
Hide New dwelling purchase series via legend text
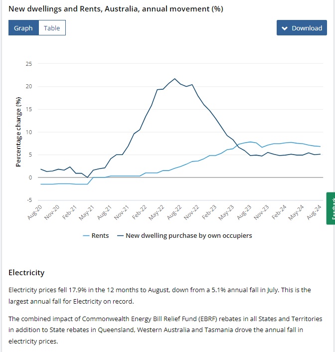point(188,235)
